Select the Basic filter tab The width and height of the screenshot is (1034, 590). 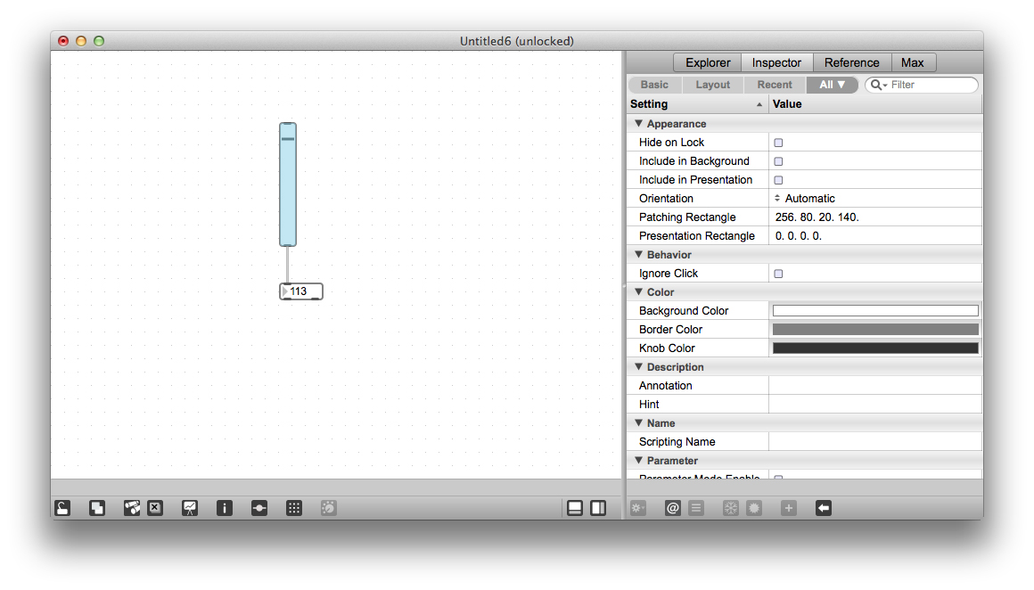pos(654,85)
